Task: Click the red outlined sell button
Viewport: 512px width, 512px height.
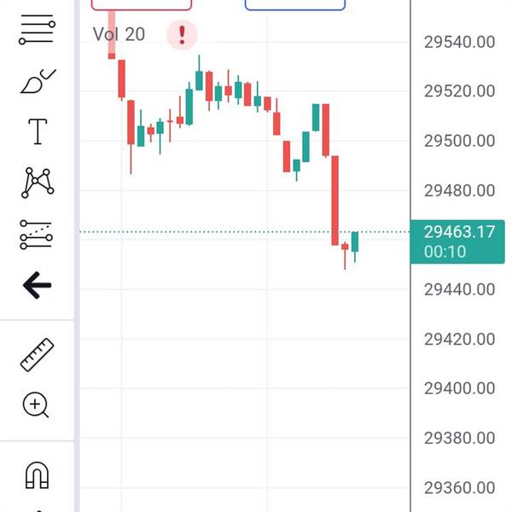Action: coord(142,4)
